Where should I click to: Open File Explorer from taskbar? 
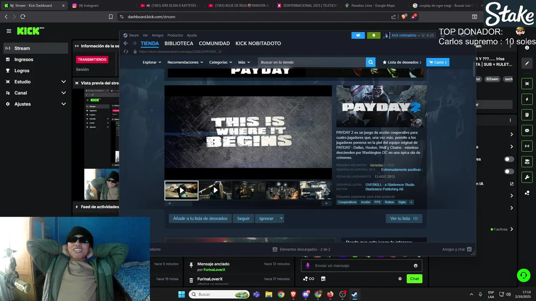pos(268,294)
